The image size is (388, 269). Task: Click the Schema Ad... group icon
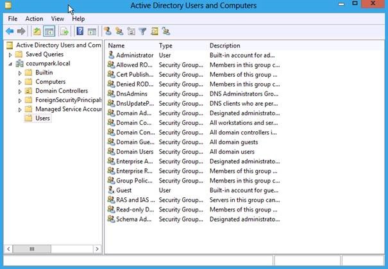111,219
